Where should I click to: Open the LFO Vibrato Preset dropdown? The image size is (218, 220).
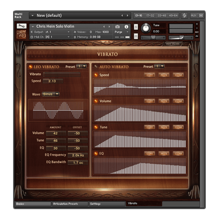pos(82,66)
